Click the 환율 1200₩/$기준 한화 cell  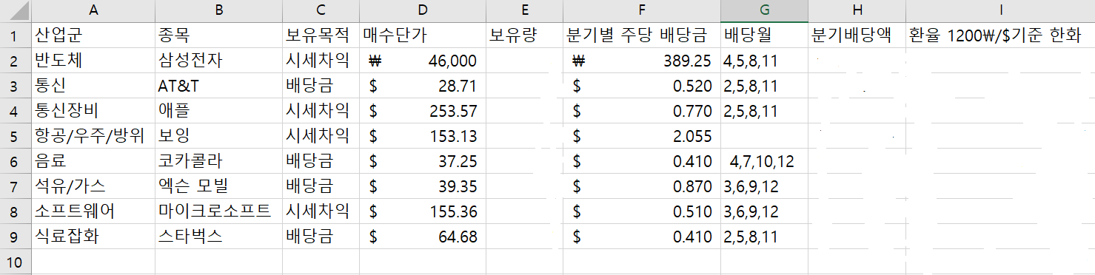pos(1000,35)
